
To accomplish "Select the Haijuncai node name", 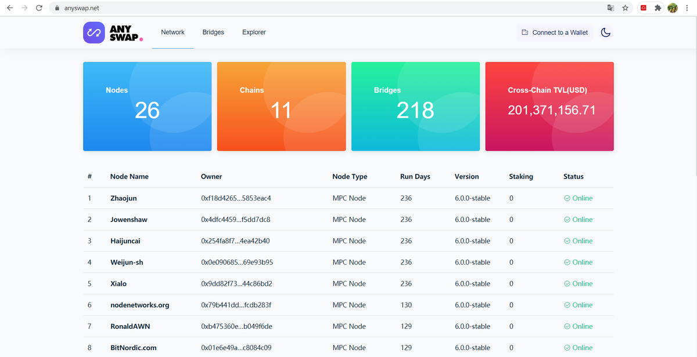I will 125,241.
